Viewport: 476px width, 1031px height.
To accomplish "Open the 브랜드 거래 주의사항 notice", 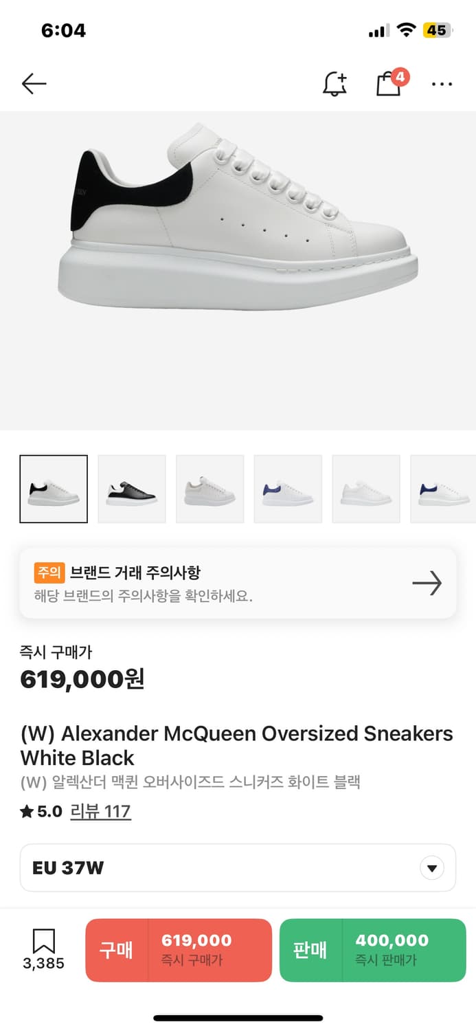I will (135, 572).
